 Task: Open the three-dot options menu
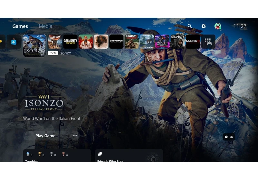point(75,136)
